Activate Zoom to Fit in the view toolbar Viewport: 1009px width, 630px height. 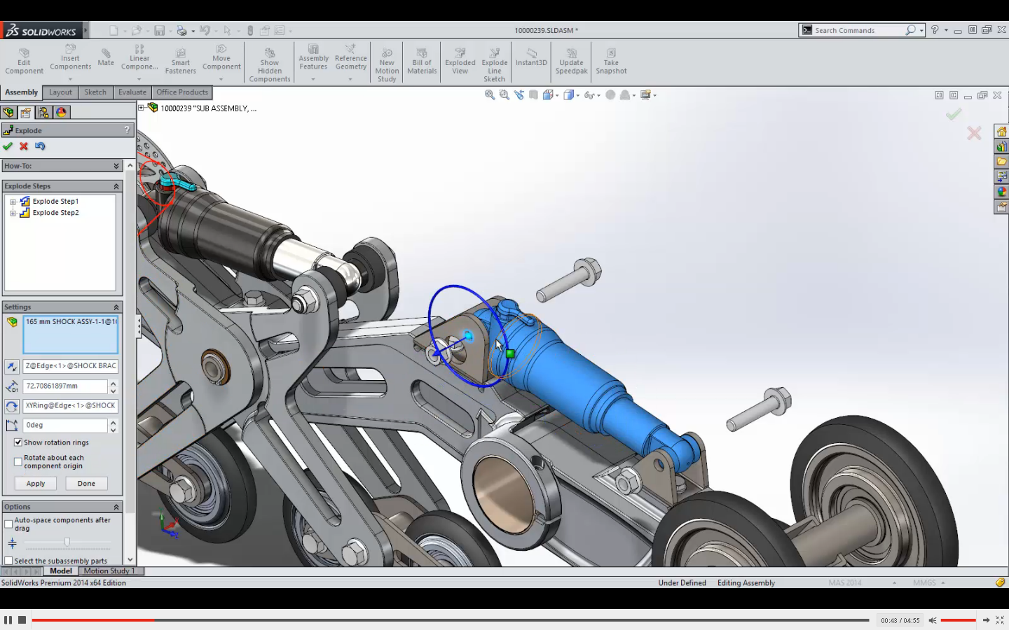(x=490, y=94)
